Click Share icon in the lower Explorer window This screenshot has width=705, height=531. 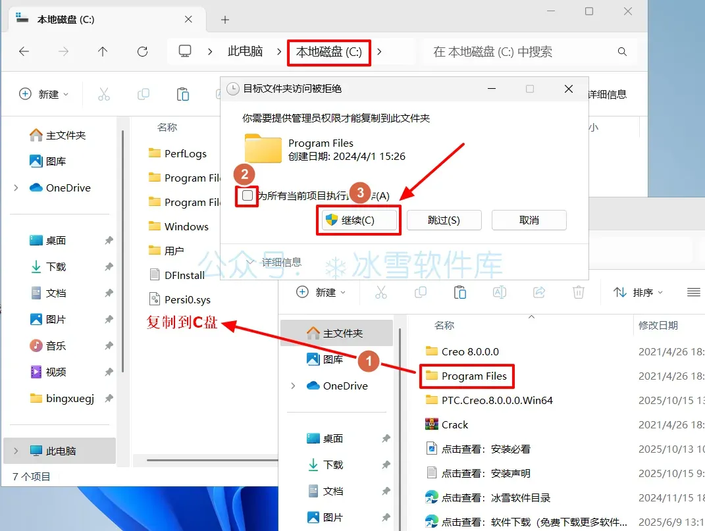(x=539, y=292)
